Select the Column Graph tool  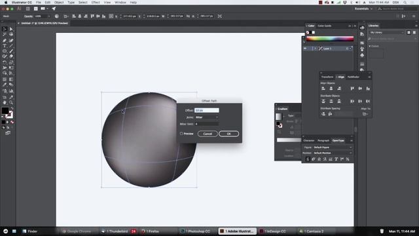tap(11, 91)
